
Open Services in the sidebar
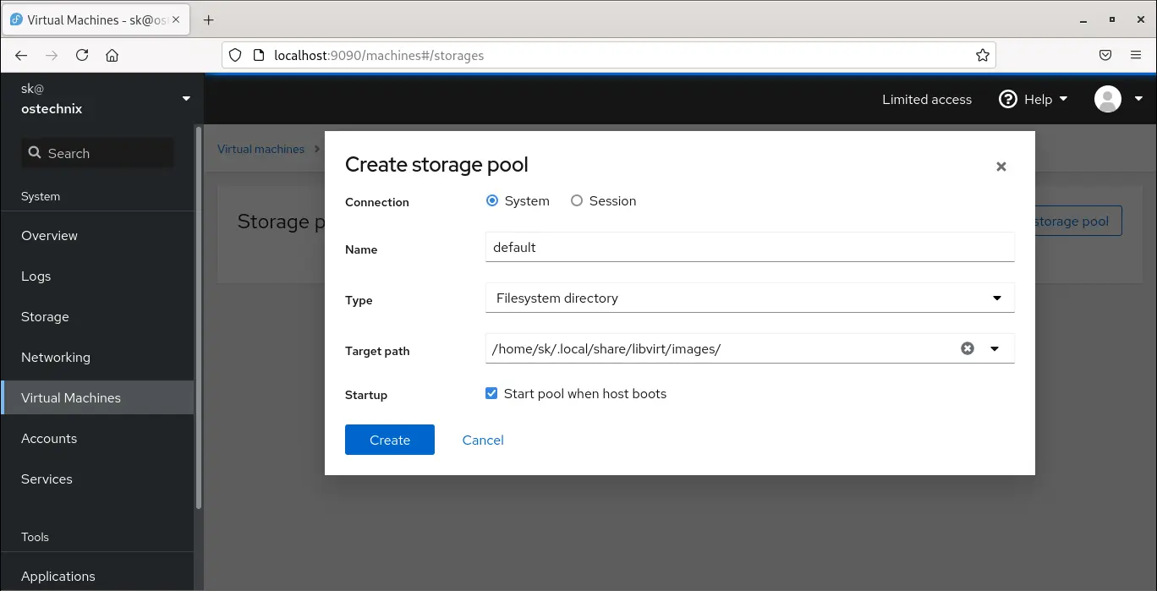[x=97, y=479]
